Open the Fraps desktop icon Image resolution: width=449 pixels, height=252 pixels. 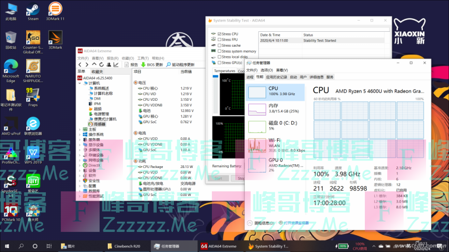(x=33, y=98)
